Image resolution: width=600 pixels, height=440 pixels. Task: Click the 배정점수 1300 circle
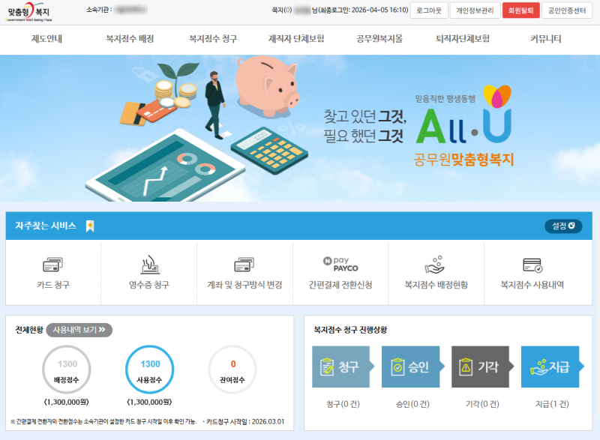point(67,370)
